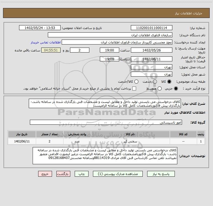The width and height of the screenshot is (213, 206).
Task: Click the عدد unit cell
Action: pos(77,141)
